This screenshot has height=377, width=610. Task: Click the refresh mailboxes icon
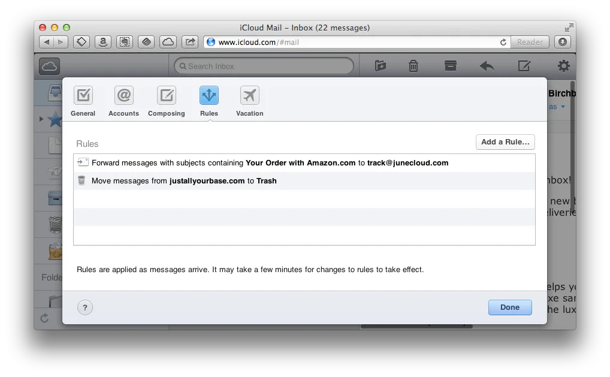coord(45,318)
